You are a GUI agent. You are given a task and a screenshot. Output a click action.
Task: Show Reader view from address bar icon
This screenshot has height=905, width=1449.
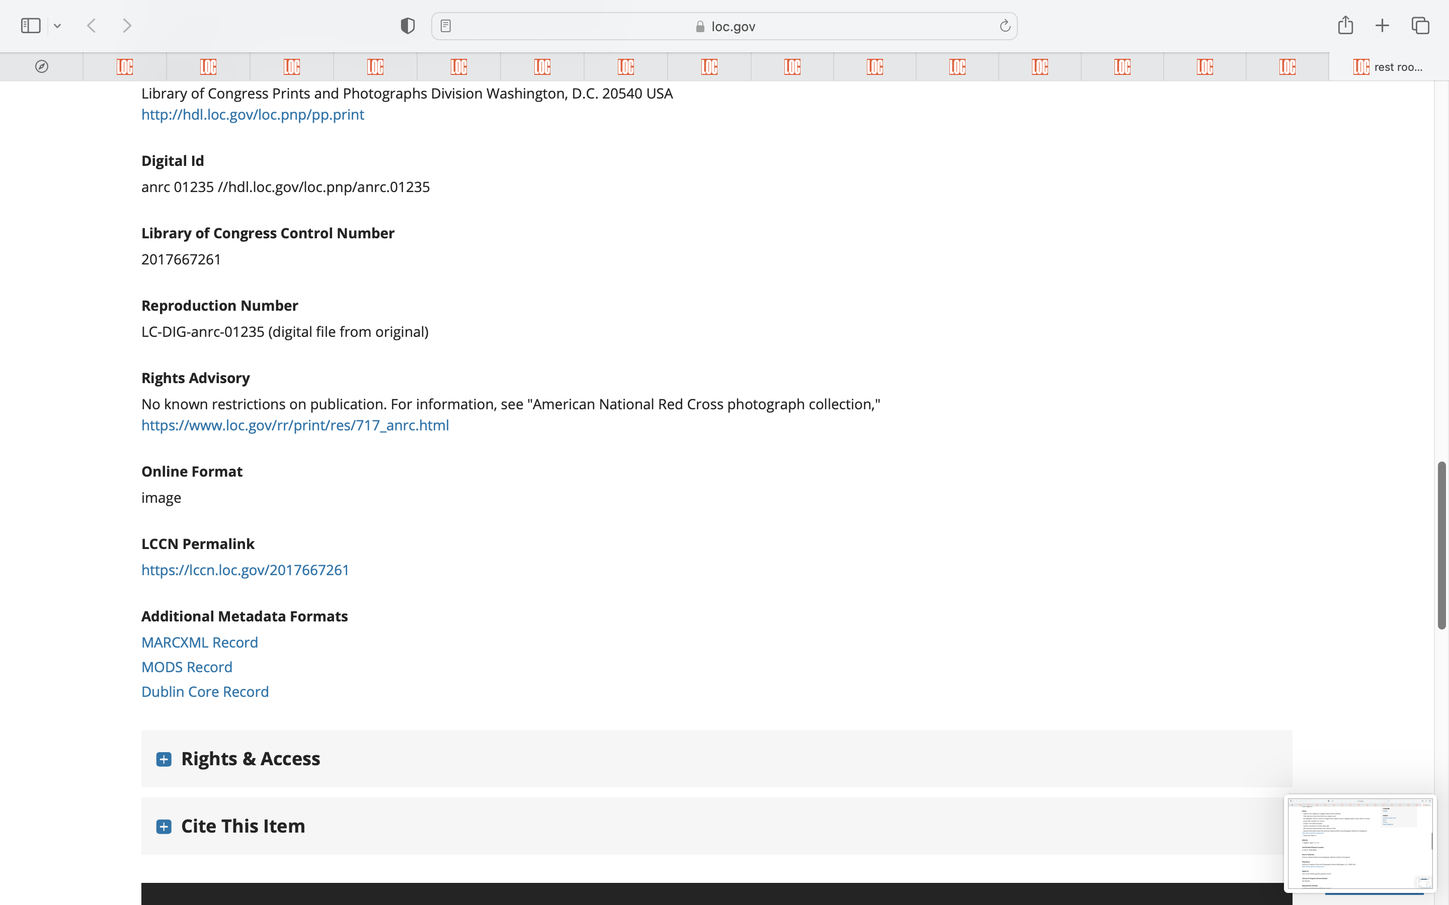pyautogui.click(x=445, y=26)
